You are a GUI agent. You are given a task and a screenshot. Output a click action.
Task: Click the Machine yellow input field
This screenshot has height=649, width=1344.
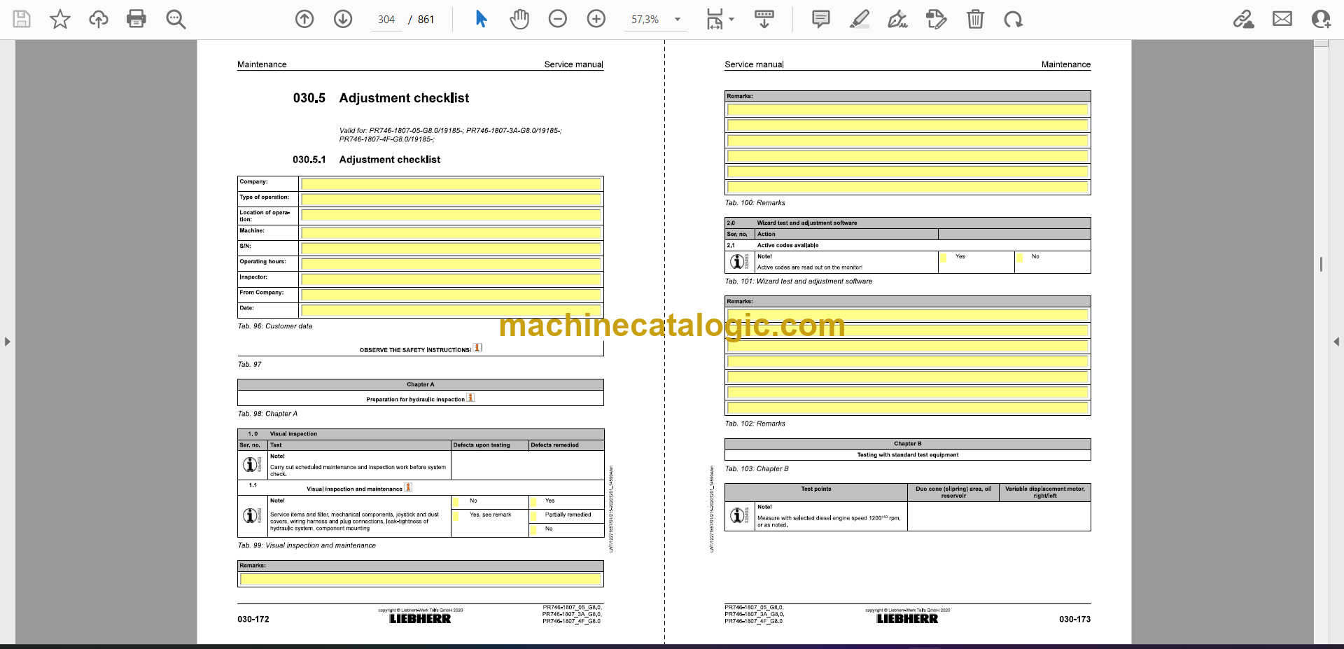pos(451,232)
